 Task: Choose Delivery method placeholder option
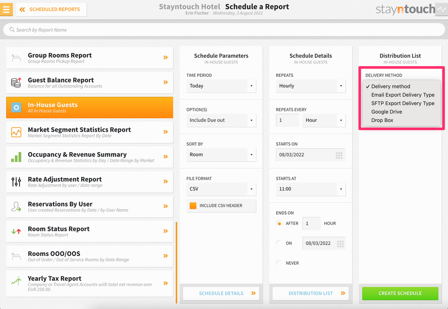(x=401, y=86)
